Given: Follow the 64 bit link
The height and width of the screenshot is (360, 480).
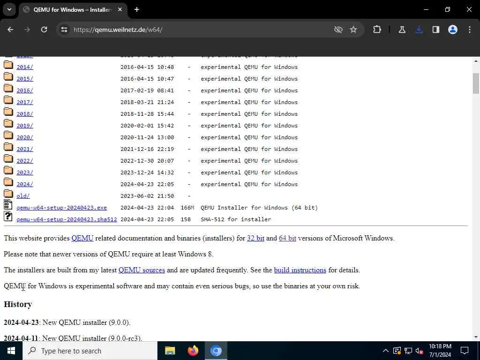Looking at the screenshot, I should (287, 238).
